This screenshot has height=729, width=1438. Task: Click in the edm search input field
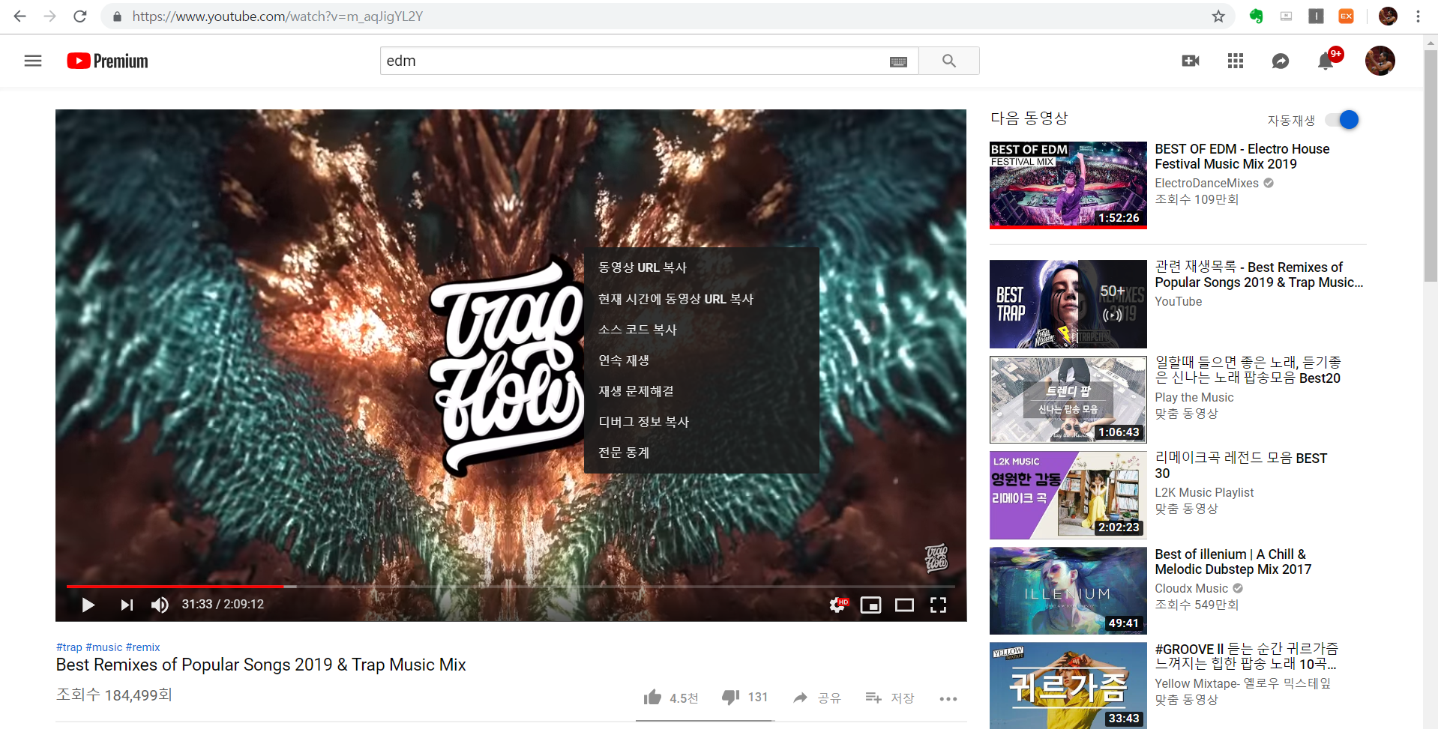[x=634, y=61]
